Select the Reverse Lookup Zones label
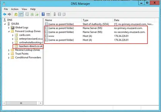The width and height of the screenshot is (161, 112). tap(28, 50)
